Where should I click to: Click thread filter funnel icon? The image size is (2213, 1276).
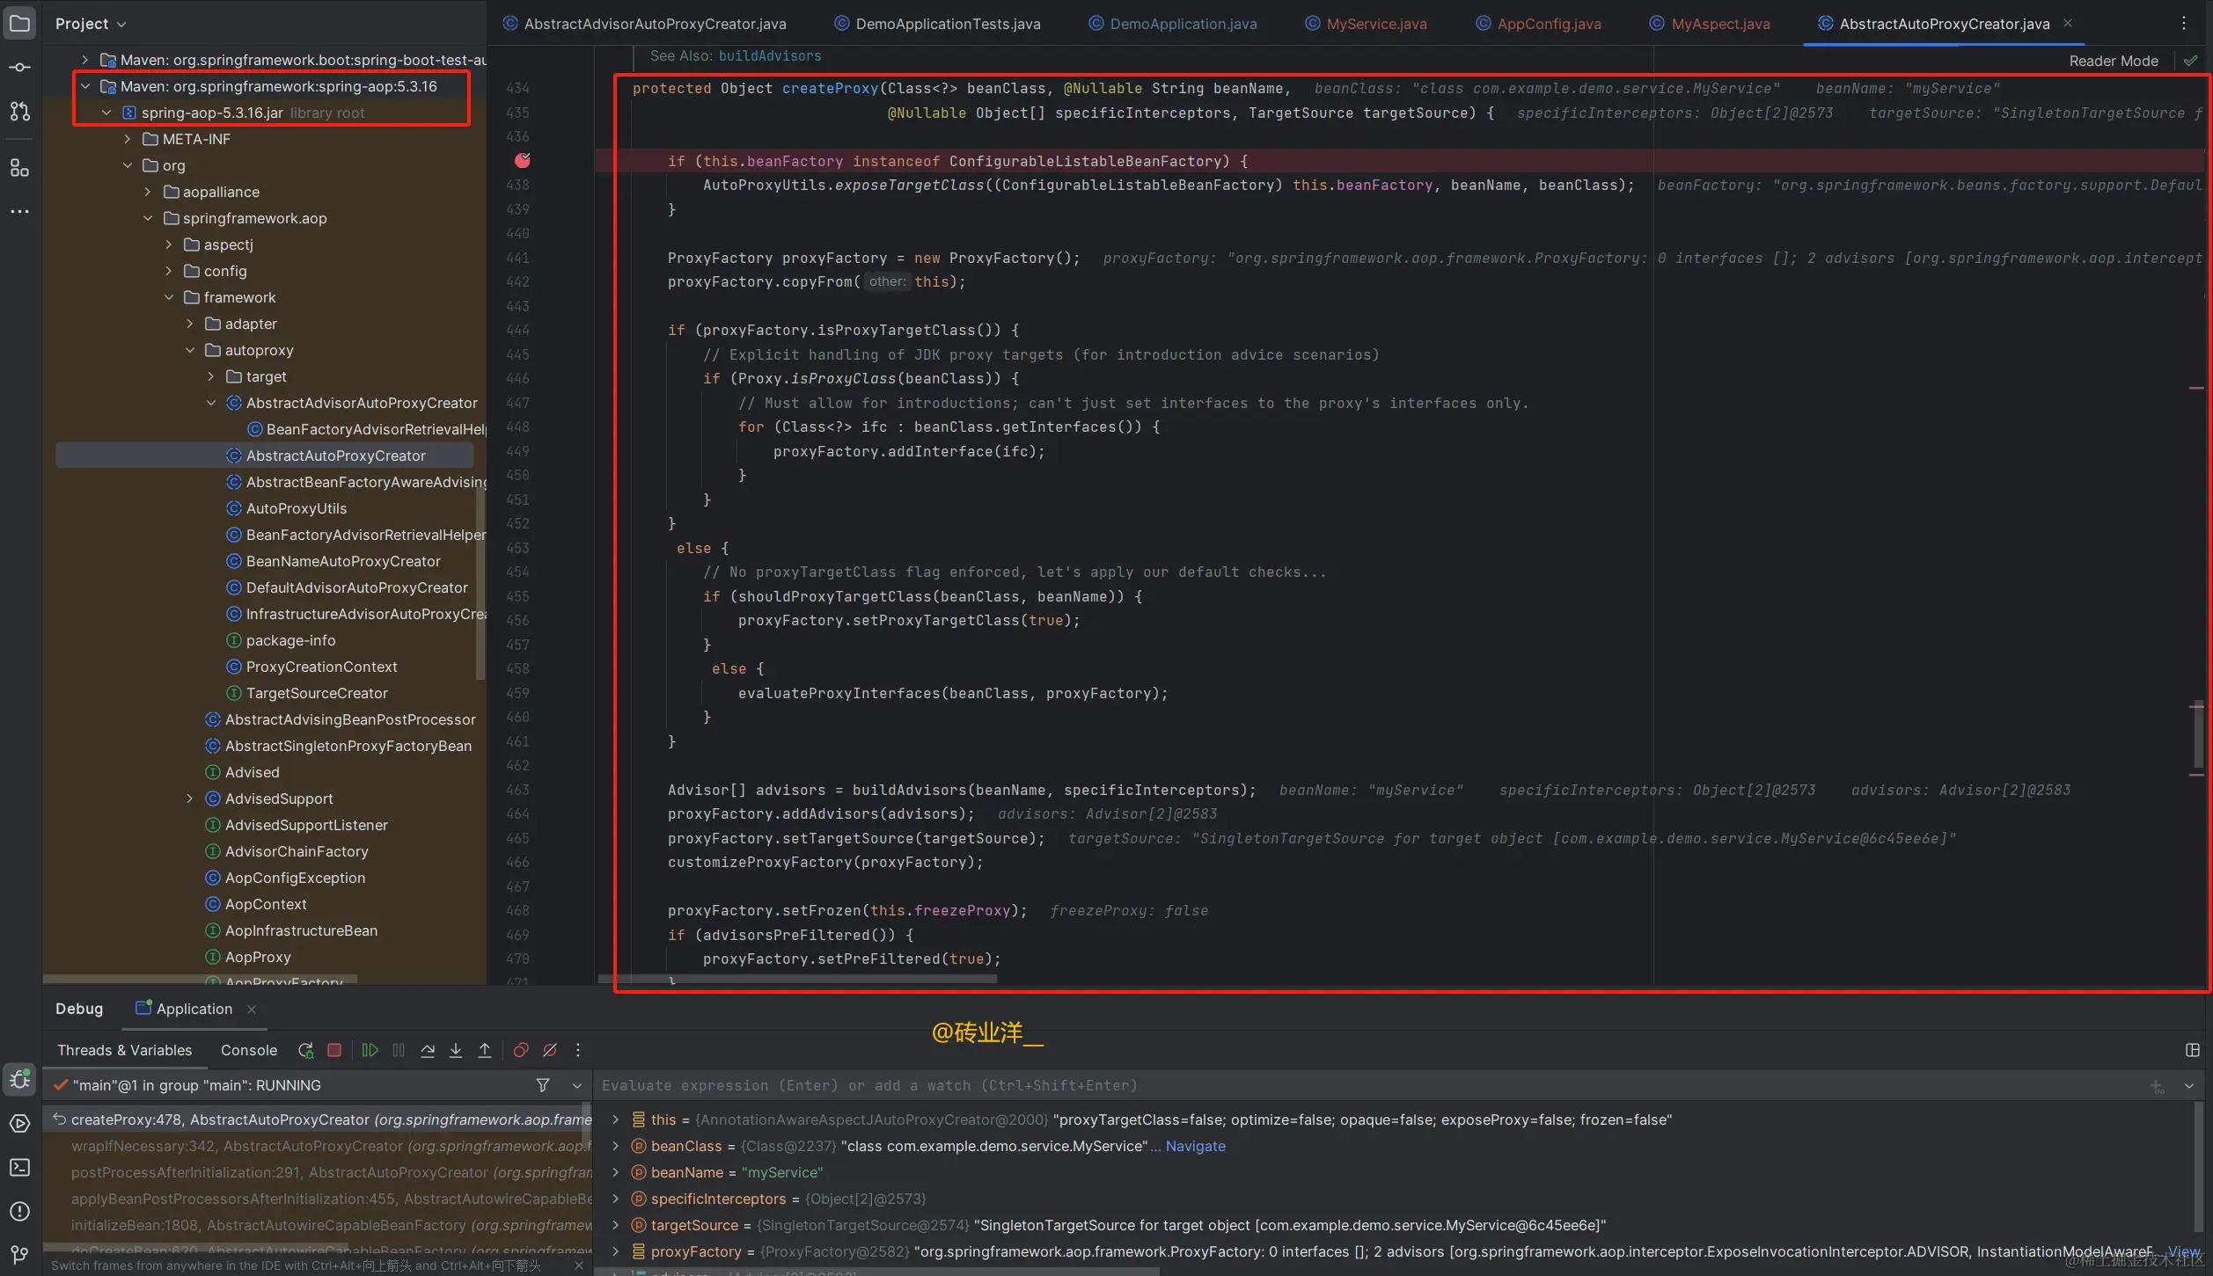[x=543, y=1085]
